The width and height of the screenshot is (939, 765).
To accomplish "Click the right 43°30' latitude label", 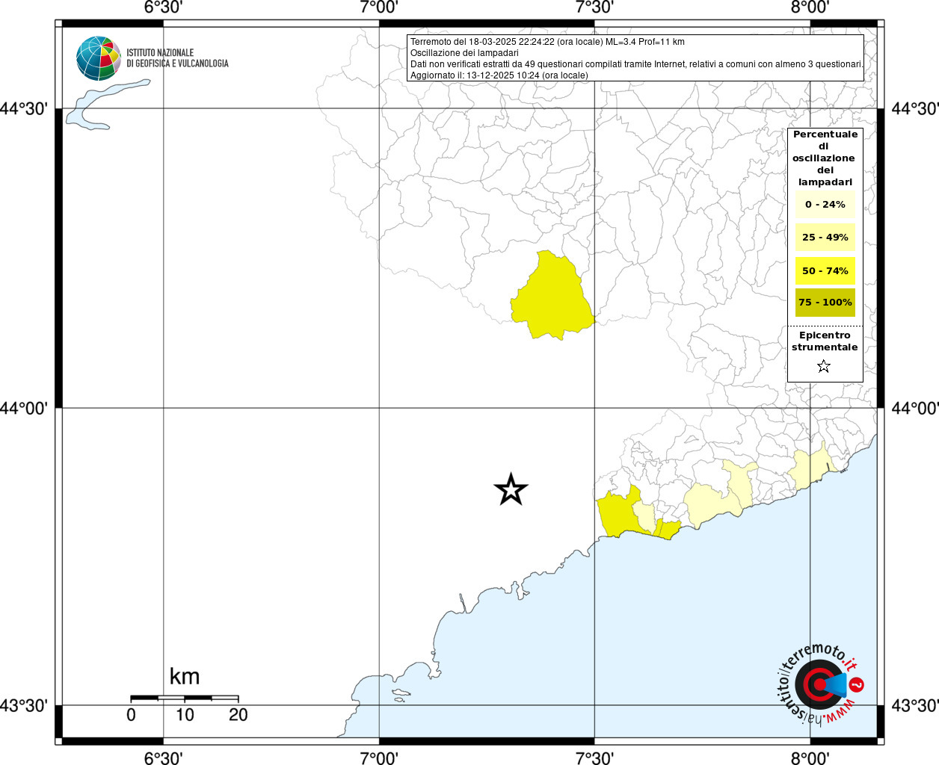I will coord(914,705).
